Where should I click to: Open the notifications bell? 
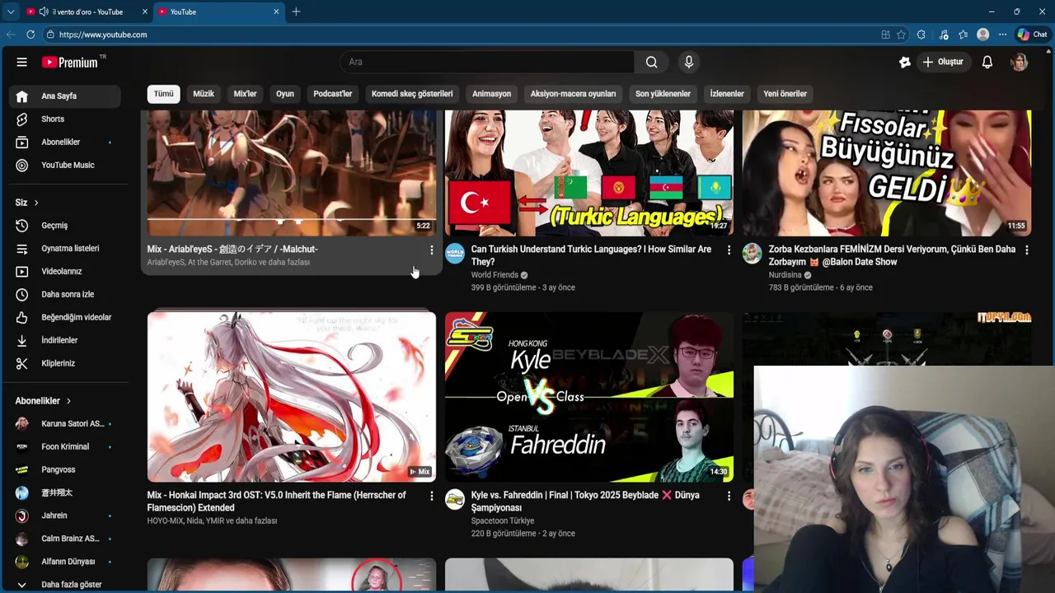coord(987,62)
